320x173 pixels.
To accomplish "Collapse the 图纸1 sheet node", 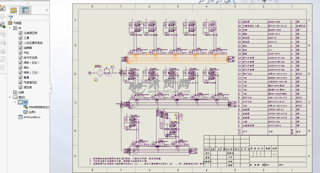I will [x=10, y=97].
